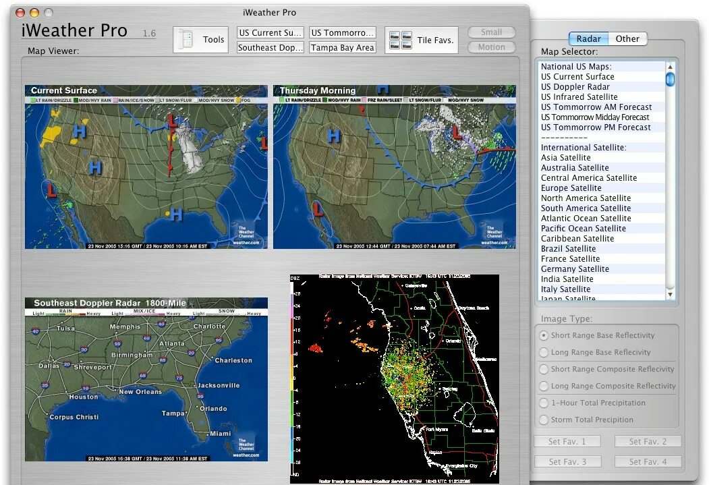The image size is (709, 485).
Task: Click the US Current Su... favorite button
Action: 271,32
